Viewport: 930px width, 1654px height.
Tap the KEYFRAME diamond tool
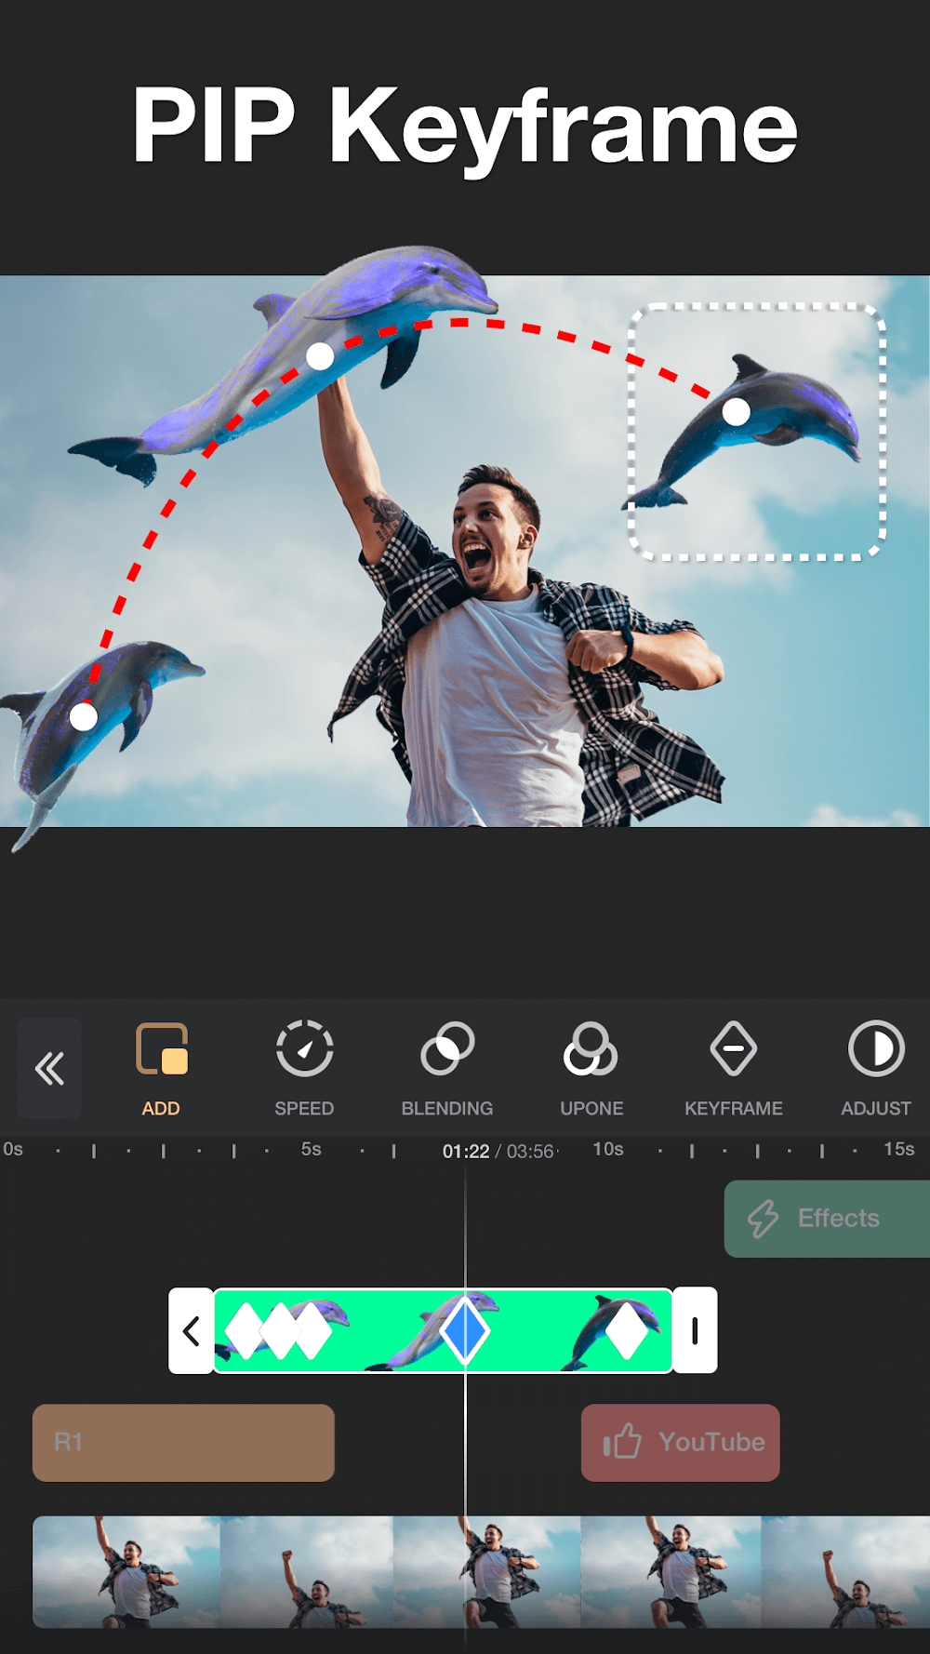(x=733, y=1068)
